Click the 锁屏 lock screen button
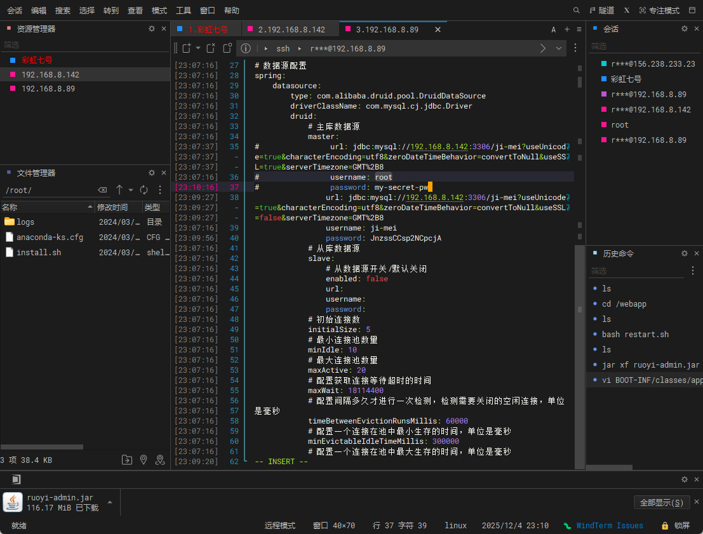 pyautogui.click(x=676, y=526)
